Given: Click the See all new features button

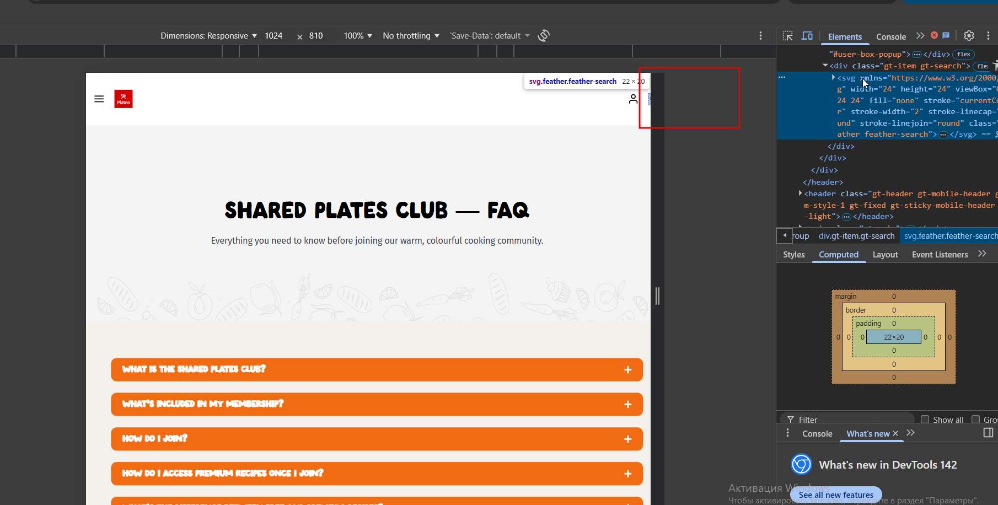Looking at the screenshot, I should (x=836, y=495).
